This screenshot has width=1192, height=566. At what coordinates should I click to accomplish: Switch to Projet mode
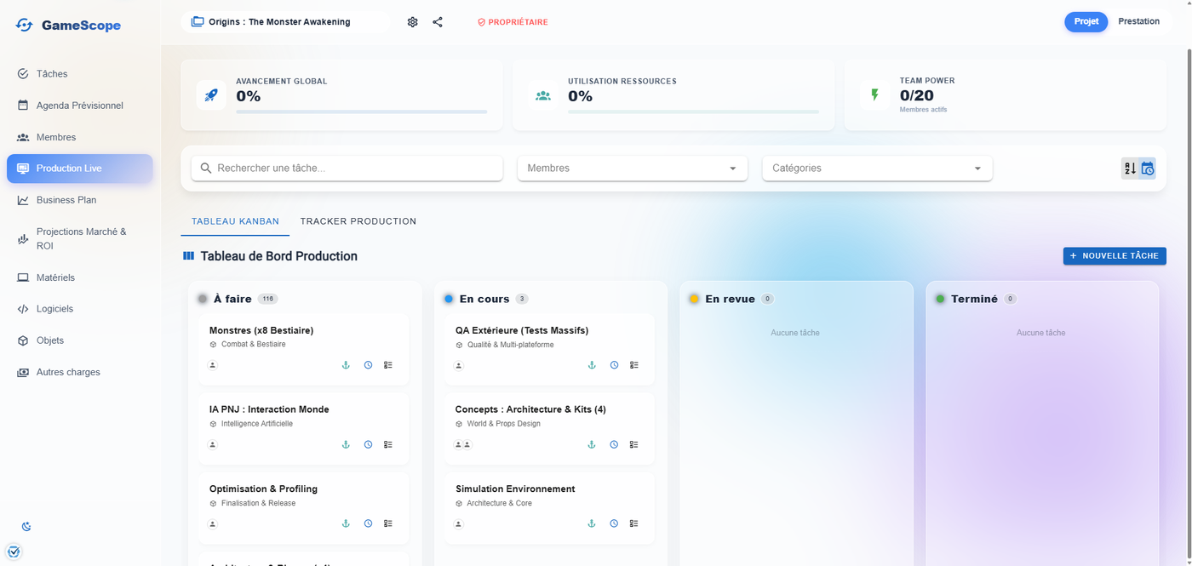tap(1086, 22)
